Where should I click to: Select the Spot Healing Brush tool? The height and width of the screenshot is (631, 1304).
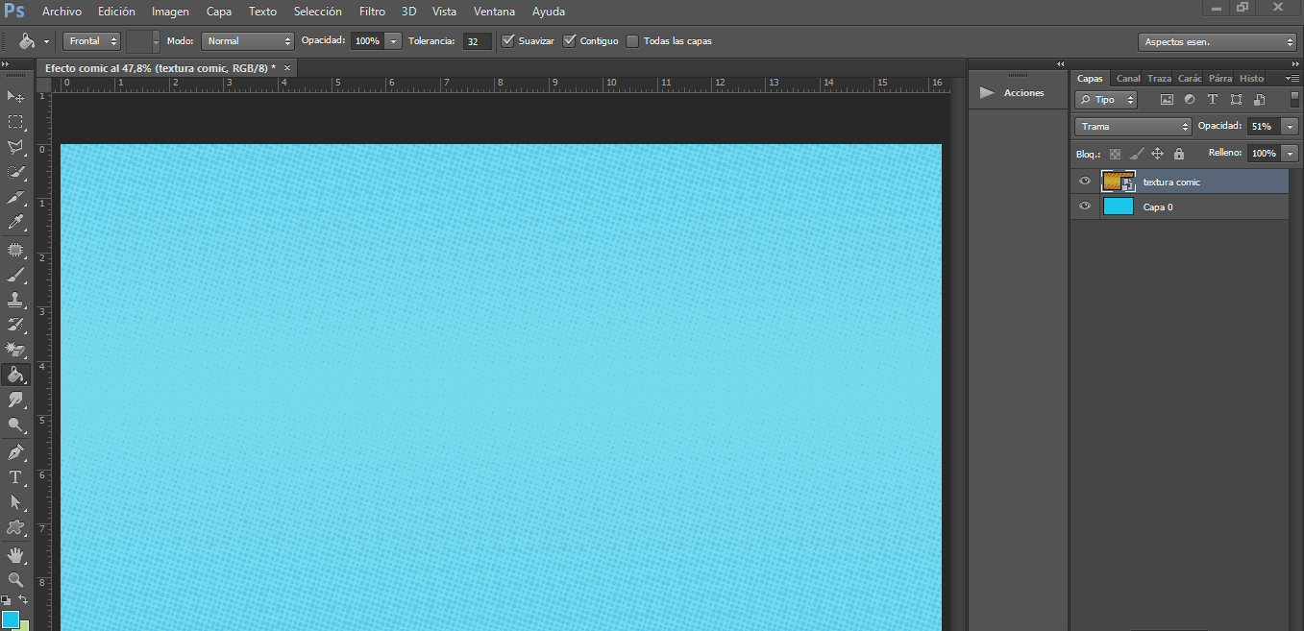click(x=15, y=250)
